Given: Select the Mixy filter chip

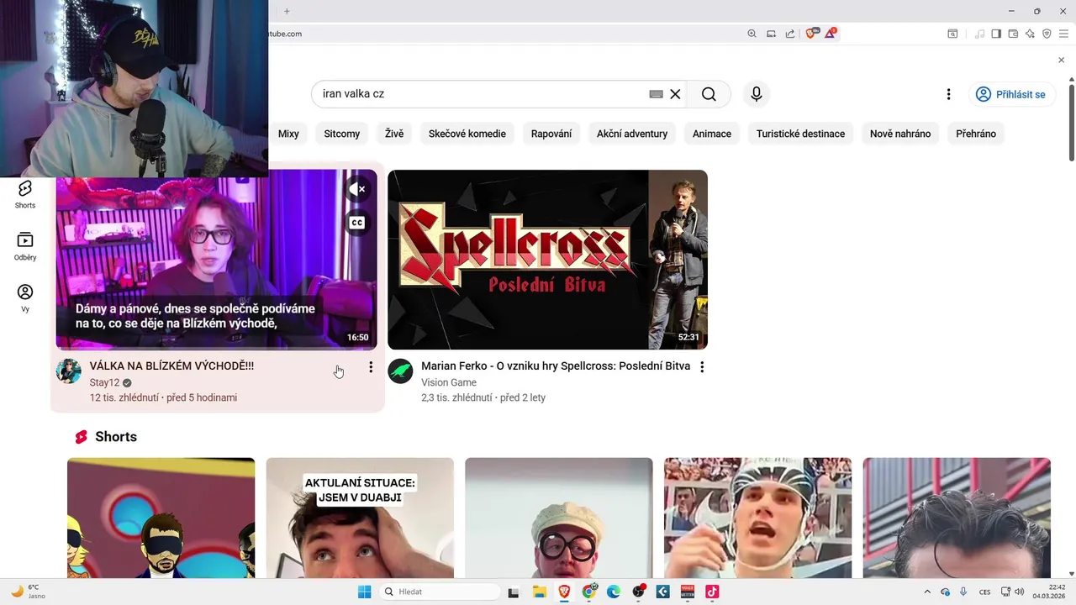Looking at the screenshot, I should click(288, 134).
